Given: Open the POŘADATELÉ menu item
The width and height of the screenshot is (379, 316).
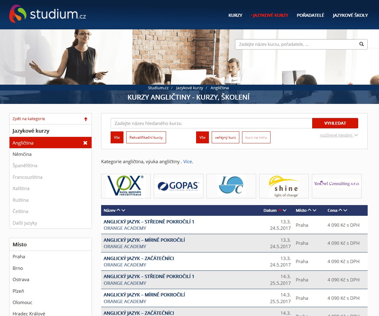Looking at the screenshot, I should 310,15.
